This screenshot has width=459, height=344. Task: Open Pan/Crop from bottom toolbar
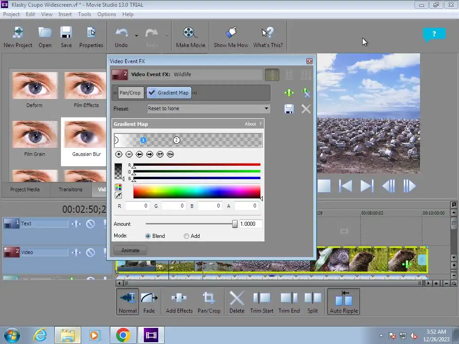[209, 301]
